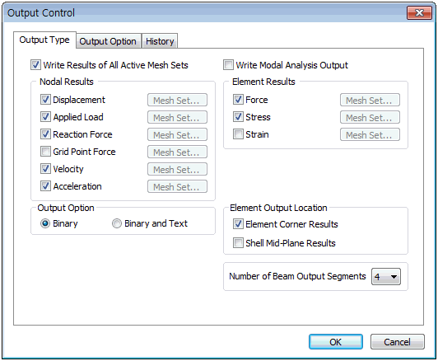Uncheck the Acceleration checkbox
This screenshot has width=438, height=361.
pyautogui.click(x=45, y=186)
